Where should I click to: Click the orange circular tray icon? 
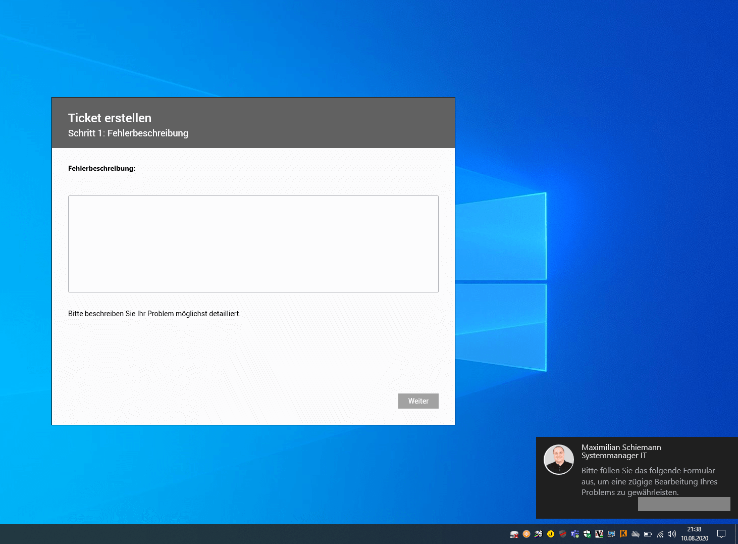pos(526,534)
